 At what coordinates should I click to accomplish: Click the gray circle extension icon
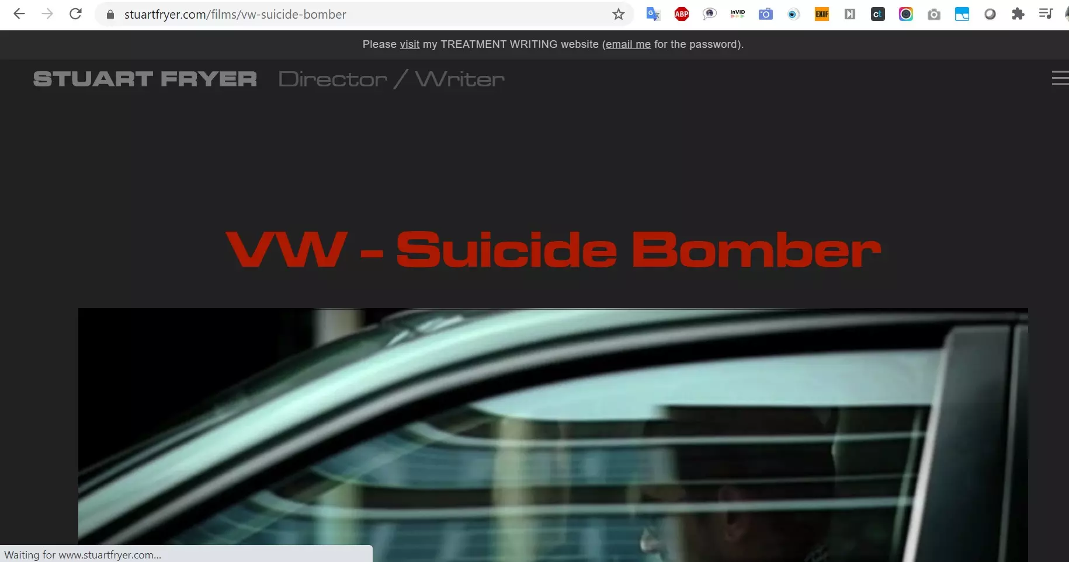[x=990, y=14]
